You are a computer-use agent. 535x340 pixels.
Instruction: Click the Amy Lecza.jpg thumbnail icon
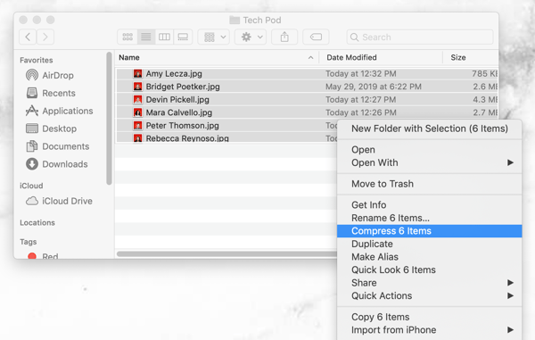[x=138, y=73]
